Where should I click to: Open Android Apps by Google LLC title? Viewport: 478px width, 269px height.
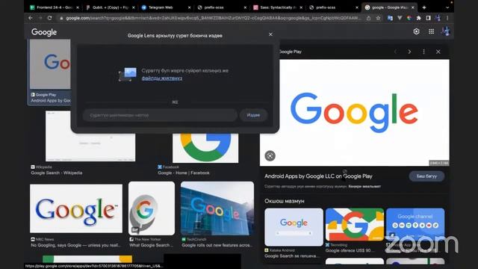click(318, 176)
